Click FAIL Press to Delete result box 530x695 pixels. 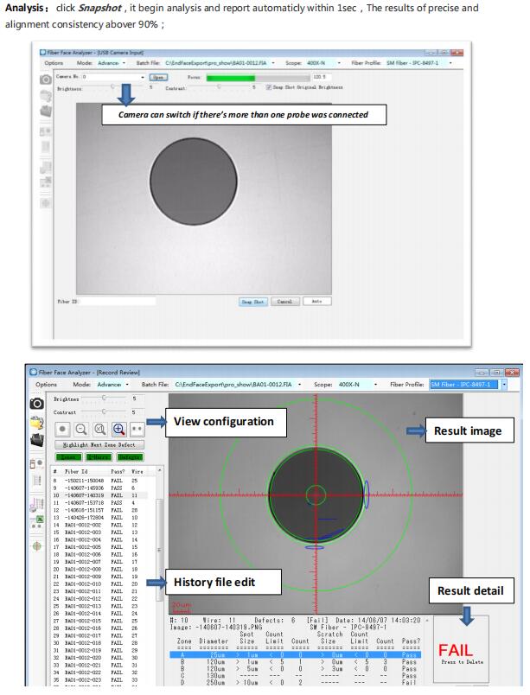[462, 649]
